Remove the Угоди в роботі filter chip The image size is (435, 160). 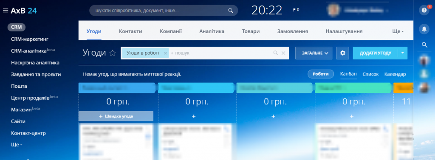[x=165, y=53]
